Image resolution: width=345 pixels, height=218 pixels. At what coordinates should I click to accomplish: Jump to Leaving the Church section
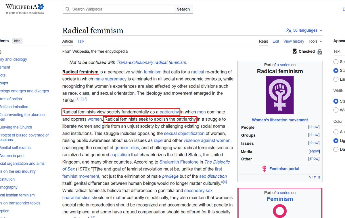[16, 127]
